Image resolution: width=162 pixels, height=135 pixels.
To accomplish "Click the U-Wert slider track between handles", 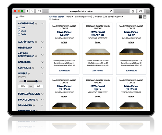I will pos(31,81).
